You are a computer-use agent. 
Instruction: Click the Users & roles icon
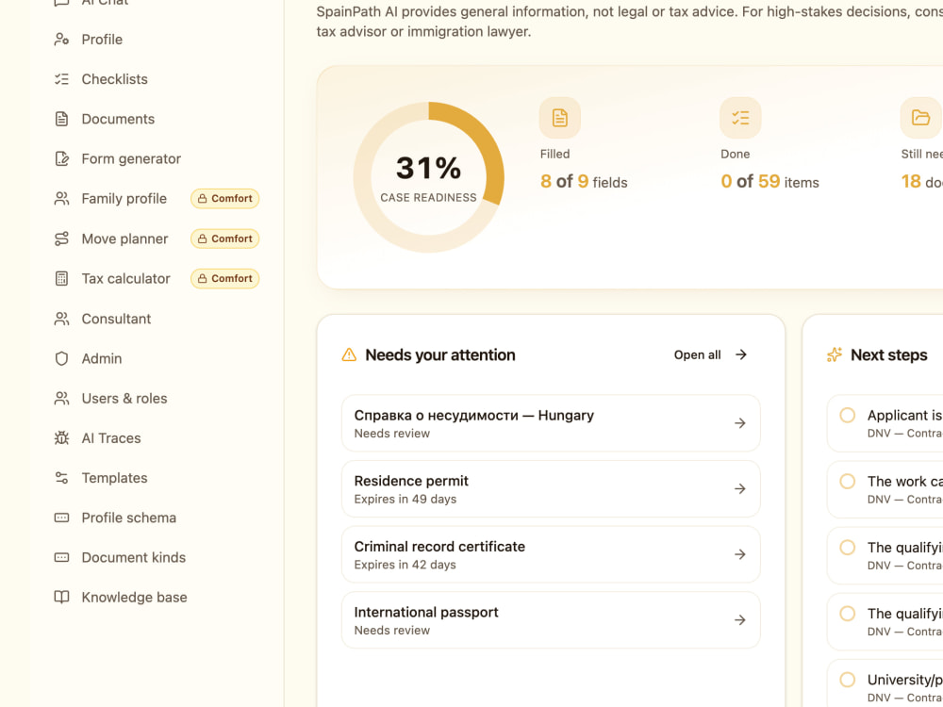click(x=61, y=398)
